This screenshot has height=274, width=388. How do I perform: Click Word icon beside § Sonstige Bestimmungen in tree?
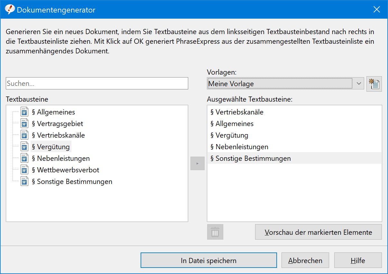pos(24,181)
